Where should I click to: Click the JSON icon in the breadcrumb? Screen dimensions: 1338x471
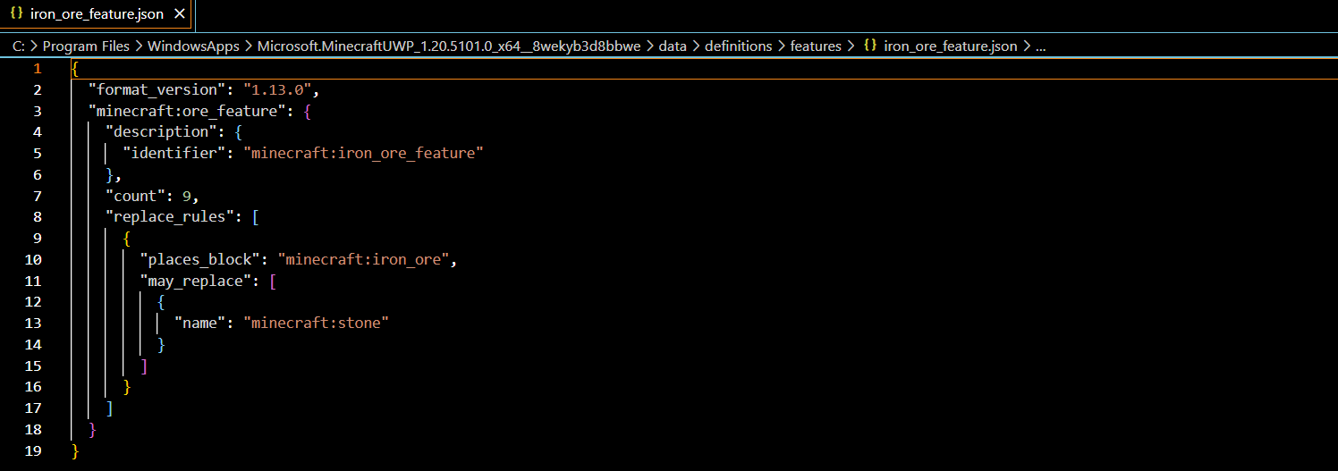point(869,46)
